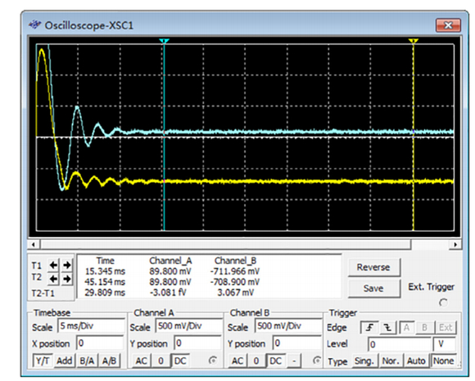The image size is (475, 381).
Task: Grab the yellow T2 cursor marker
Action: pos(414,41)
